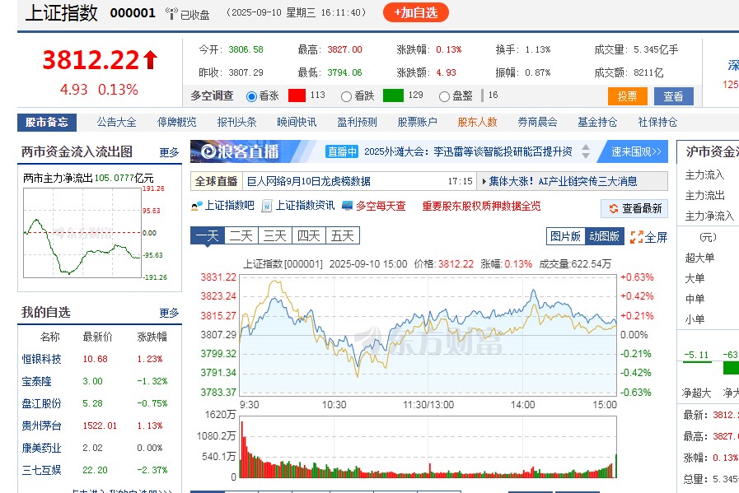The image size is (739, 493).
Task: Switch to the 公告大全 tab
Action: pos(115,122)
